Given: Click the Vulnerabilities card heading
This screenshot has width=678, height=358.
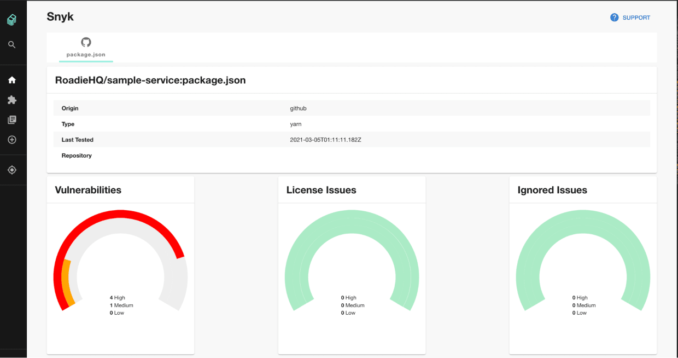Looking at the screenshot, I should click(x=88, y=190).
